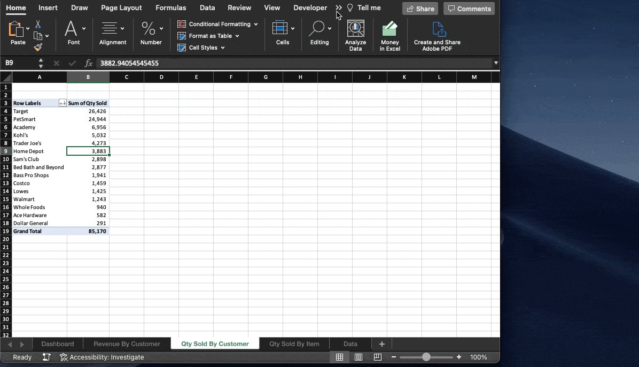The height and width of the screenshot is (367, 639).
Task: Open the Conditional Formatting menu
Action: click(x=217, y=23)
